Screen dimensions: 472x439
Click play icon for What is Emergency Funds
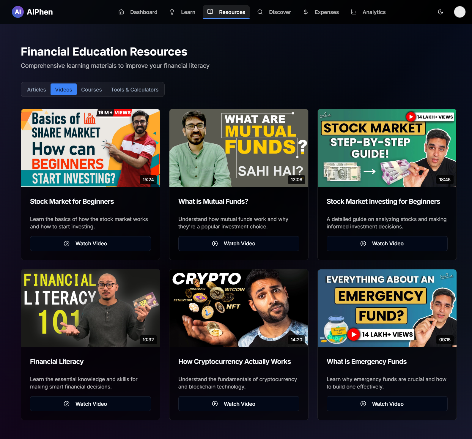[363, 404]
